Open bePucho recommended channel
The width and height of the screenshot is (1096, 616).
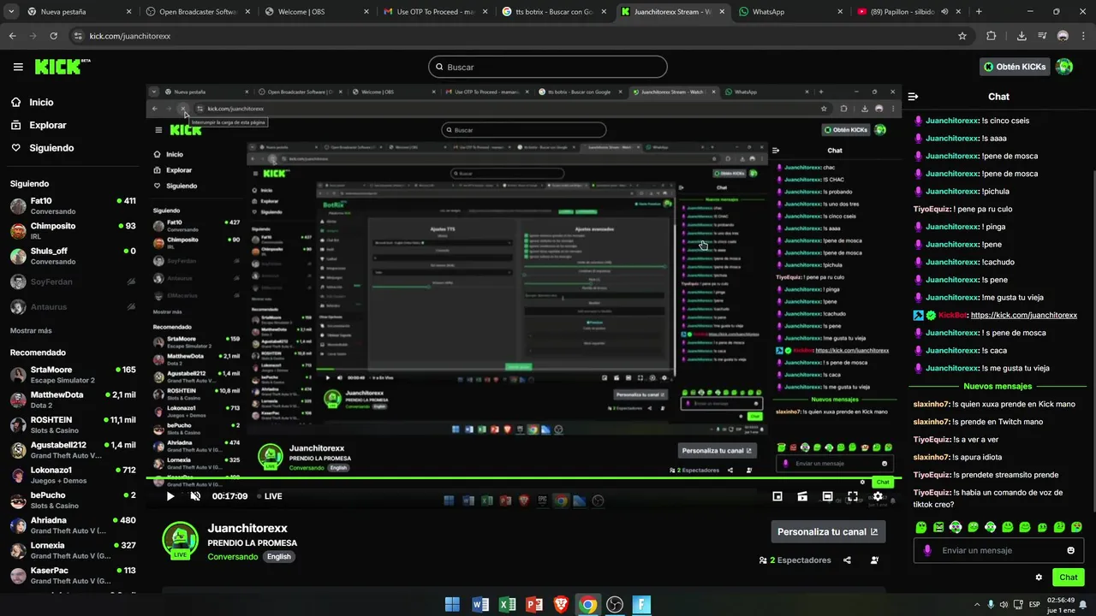coord(73,500)
